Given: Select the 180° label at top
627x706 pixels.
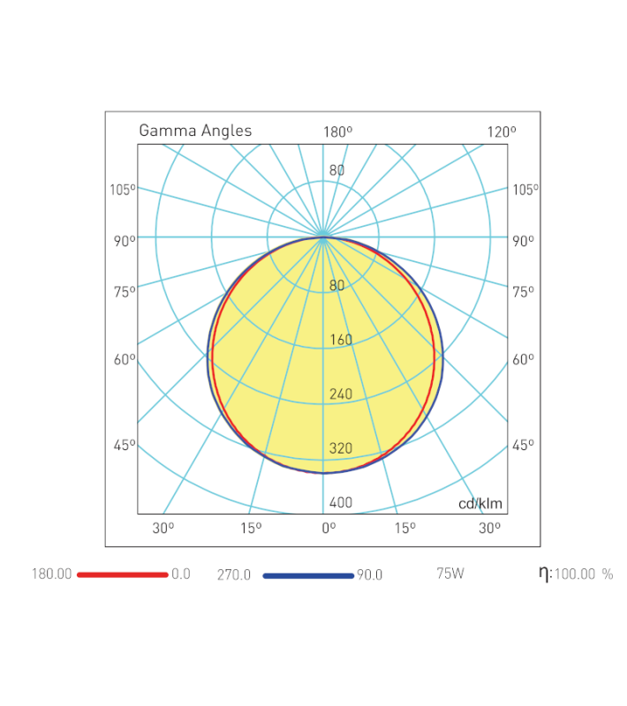Looking at the screenshot, I should [337, 131].
